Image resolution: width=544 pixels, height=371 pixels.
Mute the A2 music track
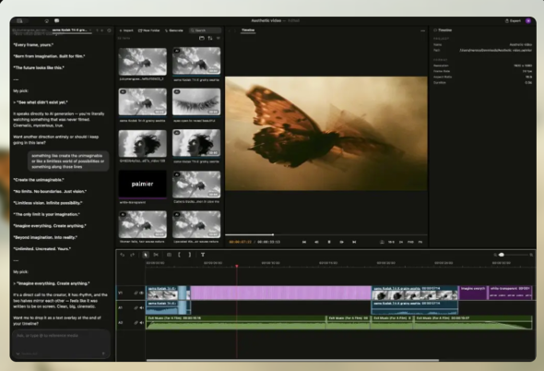pos(141,323)
